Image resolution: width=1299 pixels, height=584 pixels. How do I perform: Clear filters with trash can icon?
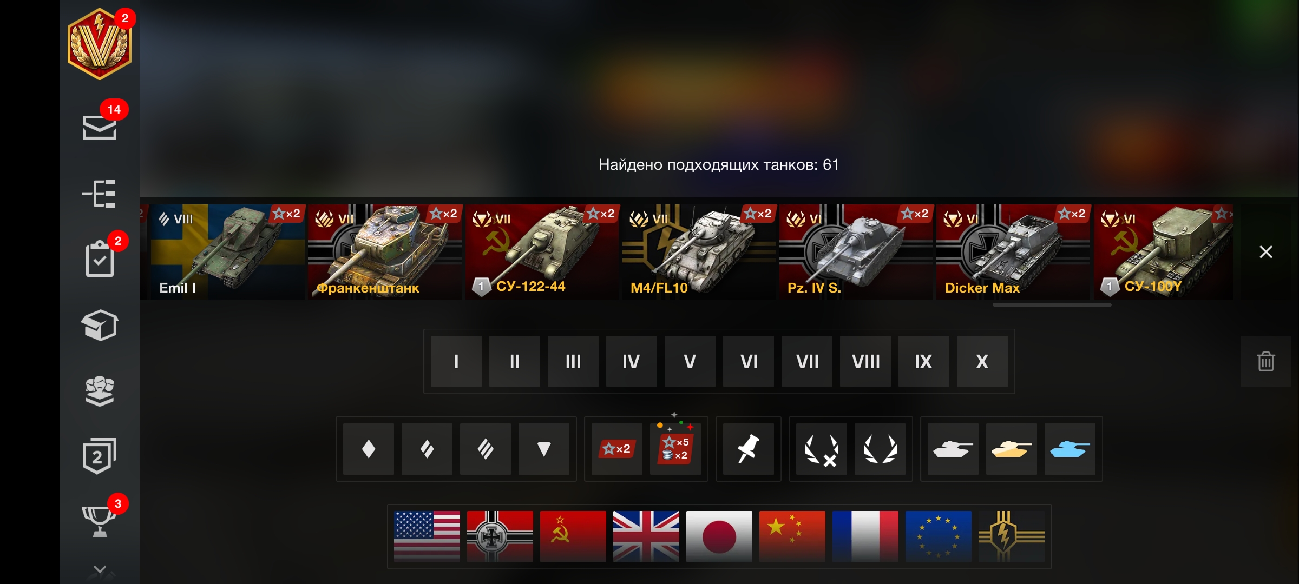[1265, 361]
